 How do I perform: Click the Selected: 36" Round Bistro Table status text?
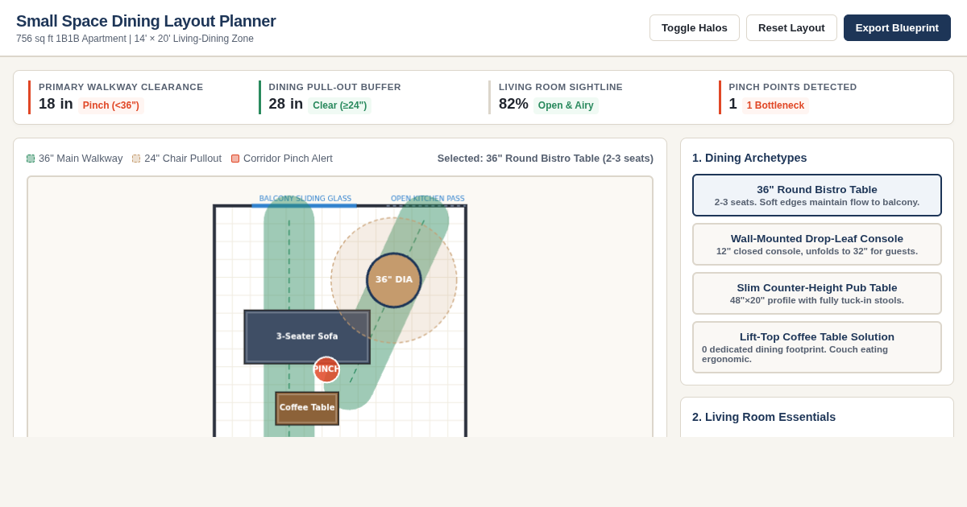tap(546, 159)
